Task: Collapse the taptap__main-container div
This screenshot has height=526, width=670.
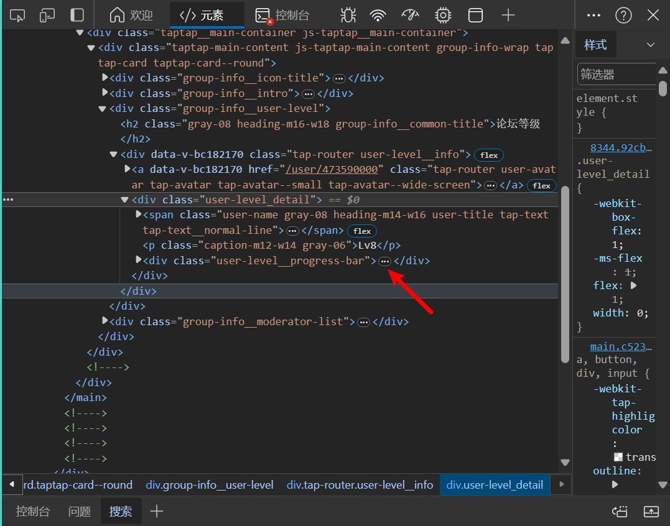Action: point(80,32)
